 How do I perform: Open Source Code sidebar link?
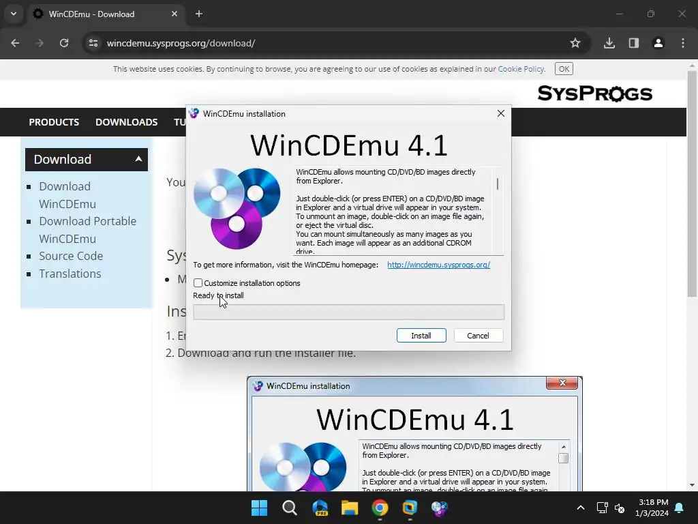pos(71,257)
